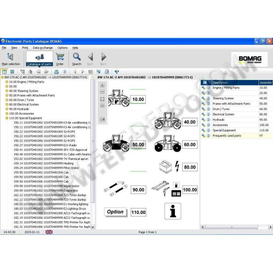Select the 150.27 E21-Radio tree item
The image size is (273, 273).
coord(45,145)
